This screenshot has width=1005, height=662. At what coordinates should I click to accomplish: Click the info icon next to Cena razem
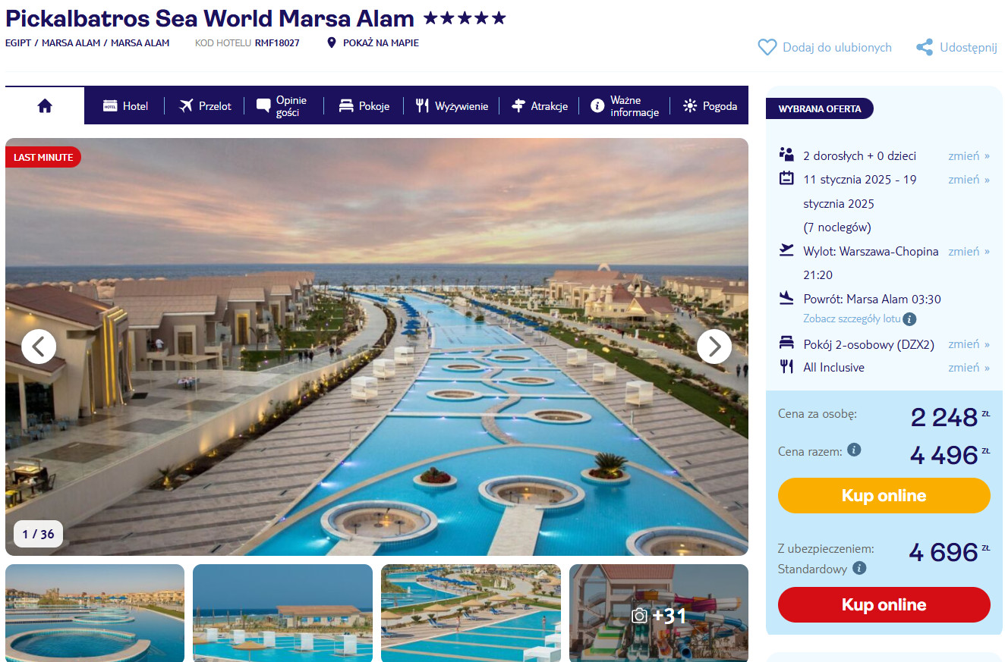(854, 450)
